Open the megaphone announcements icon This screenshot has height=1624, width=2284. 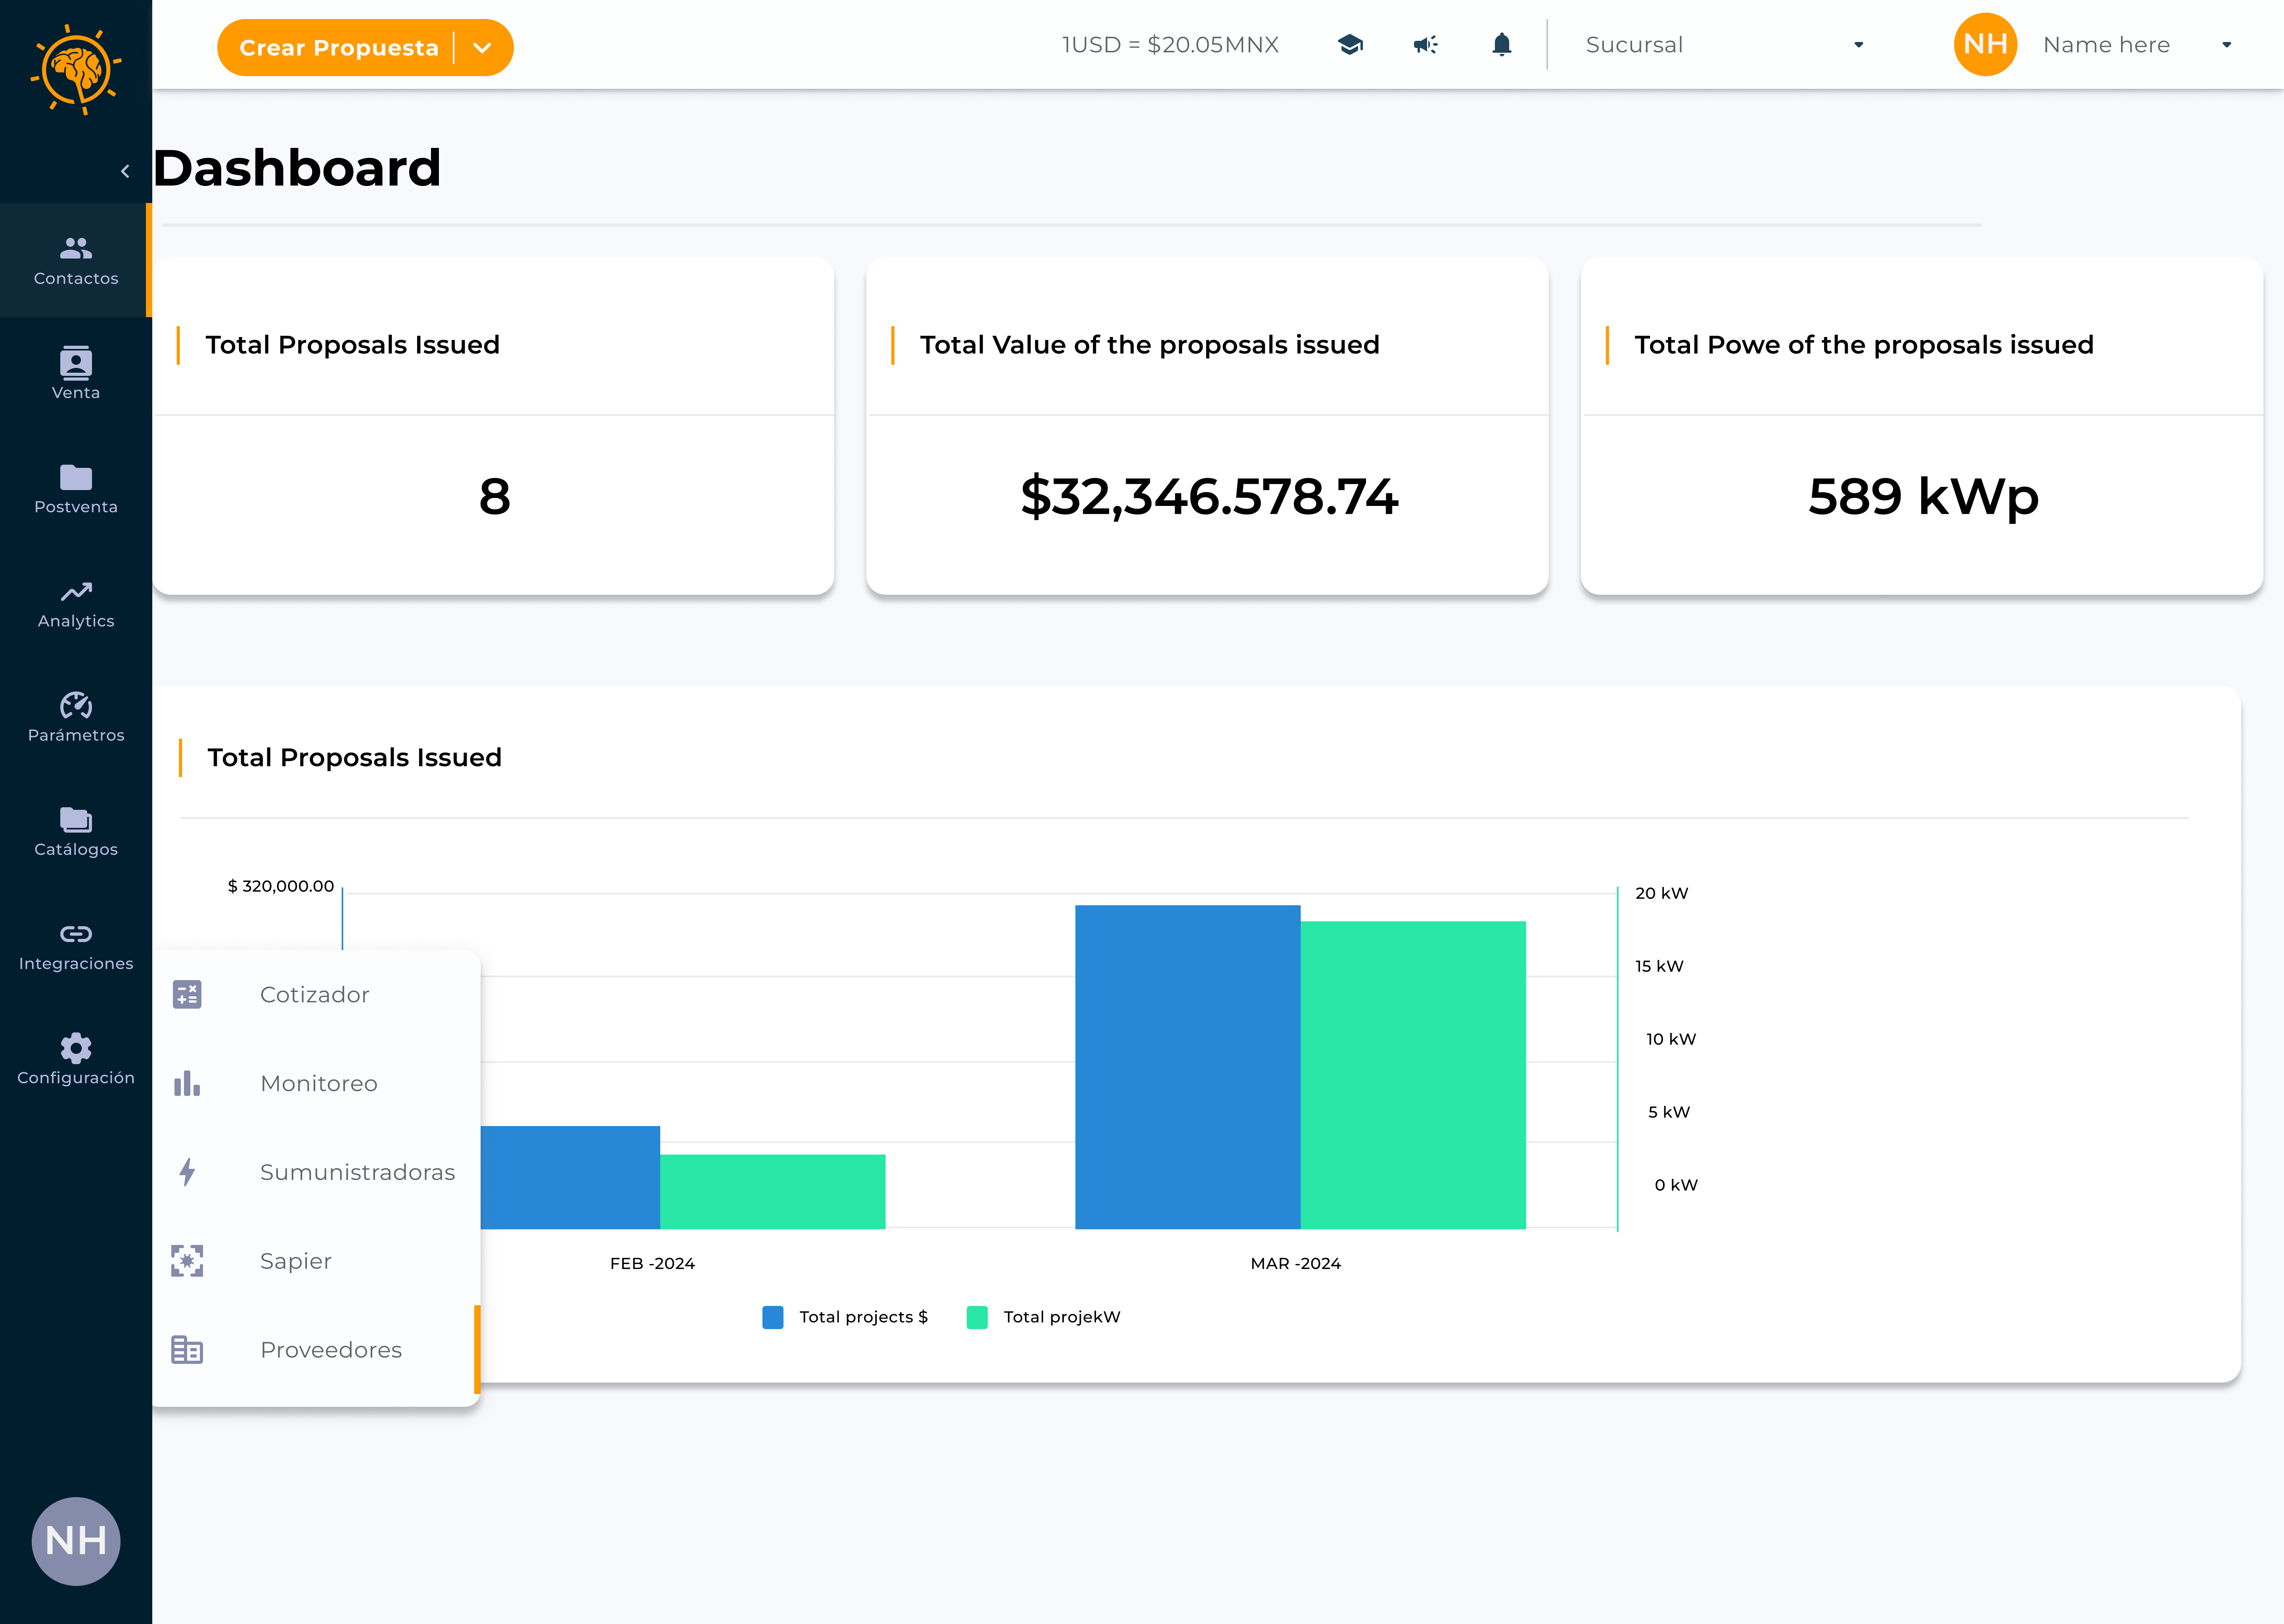pyautogui.click(x=1425, y=45)
